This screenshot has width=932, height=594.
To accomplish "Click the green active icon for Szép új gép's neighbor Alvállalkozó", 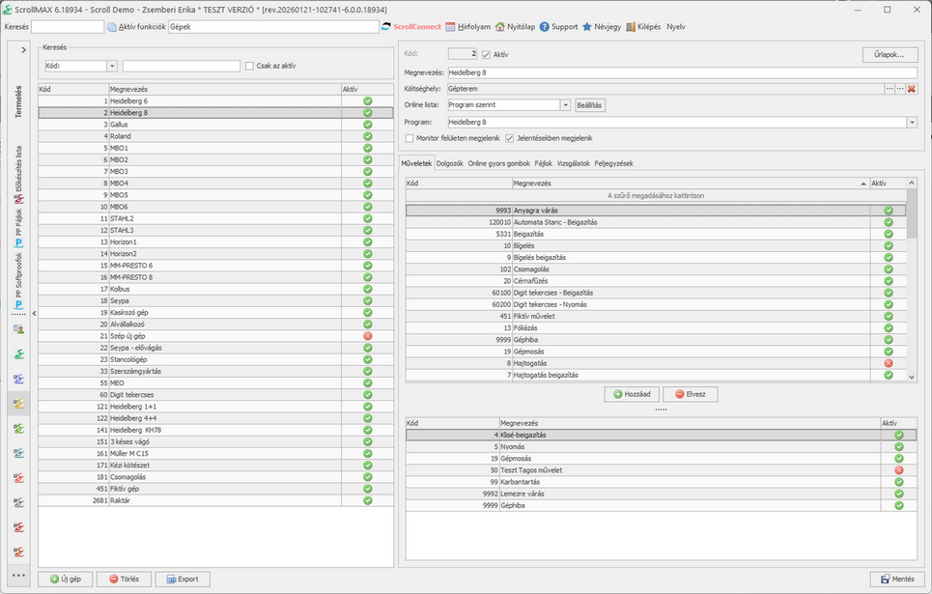I will pos(367,325).
